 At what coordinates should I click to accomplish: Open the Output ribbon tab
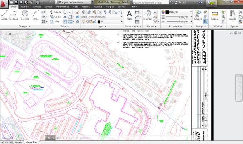point(98,7)
